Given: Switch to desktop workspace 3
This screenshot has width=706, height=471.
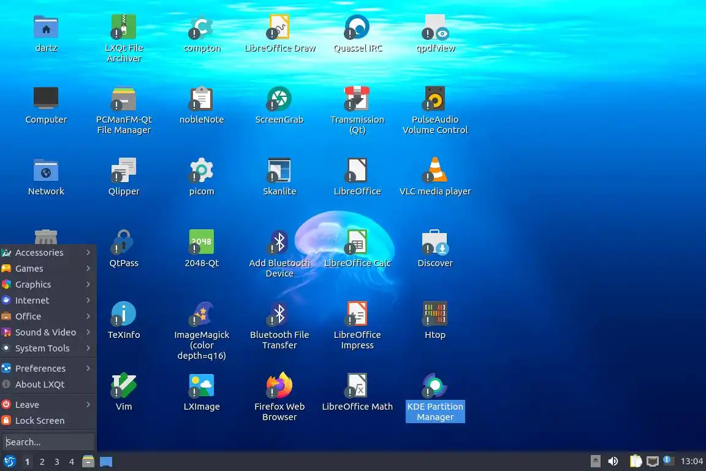Looking at the screenshot, I should (57, 462).
